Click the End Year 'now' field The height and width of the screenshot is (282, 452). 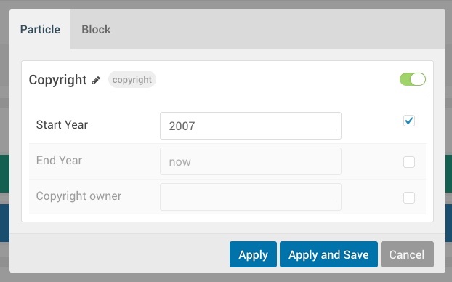point(251,161)
